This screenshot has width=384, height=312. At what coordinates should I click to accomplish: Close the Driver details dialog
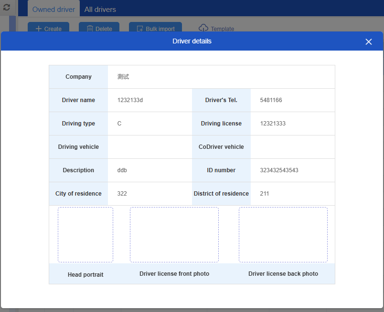pos(368,42)
